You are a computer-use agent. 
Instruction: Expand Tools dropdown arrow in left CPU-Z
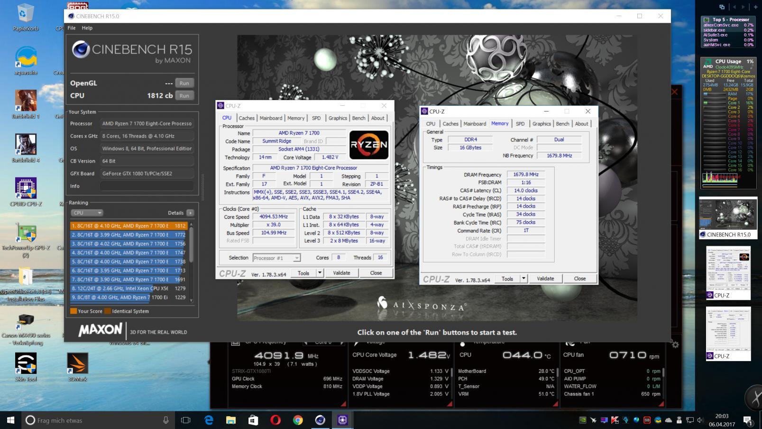320,273
